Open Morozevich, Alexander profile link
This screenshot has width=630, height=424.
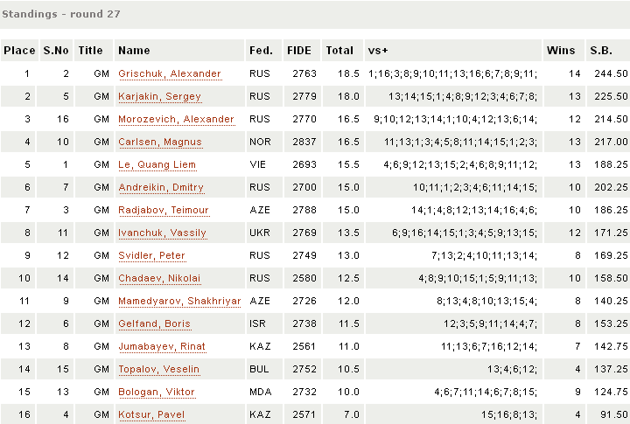(x=176, y=120)
